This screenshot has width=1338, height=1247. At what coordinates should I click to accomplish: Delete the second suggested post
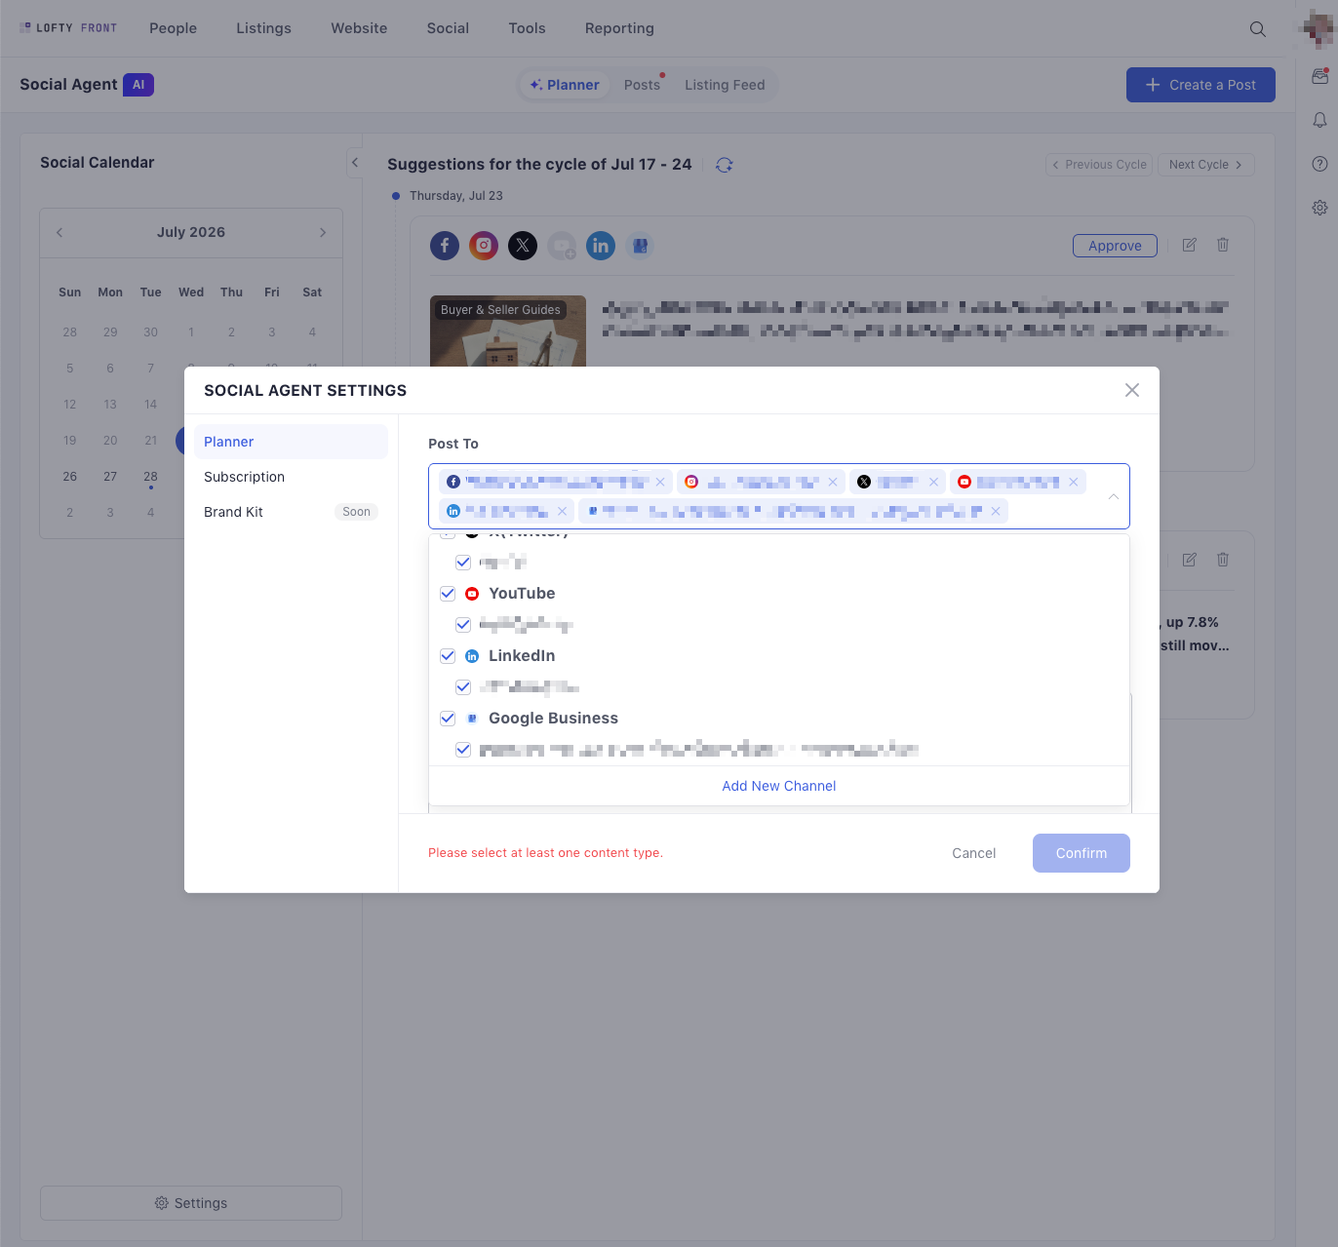(1223, 560)
